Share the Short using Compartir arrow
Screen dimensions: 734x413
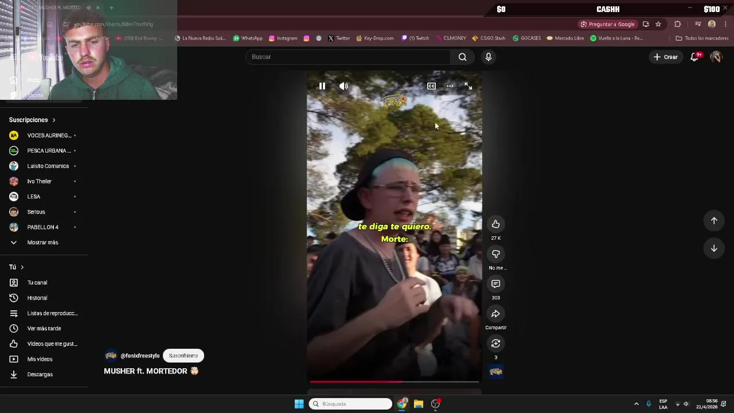(x=495, y=314)
